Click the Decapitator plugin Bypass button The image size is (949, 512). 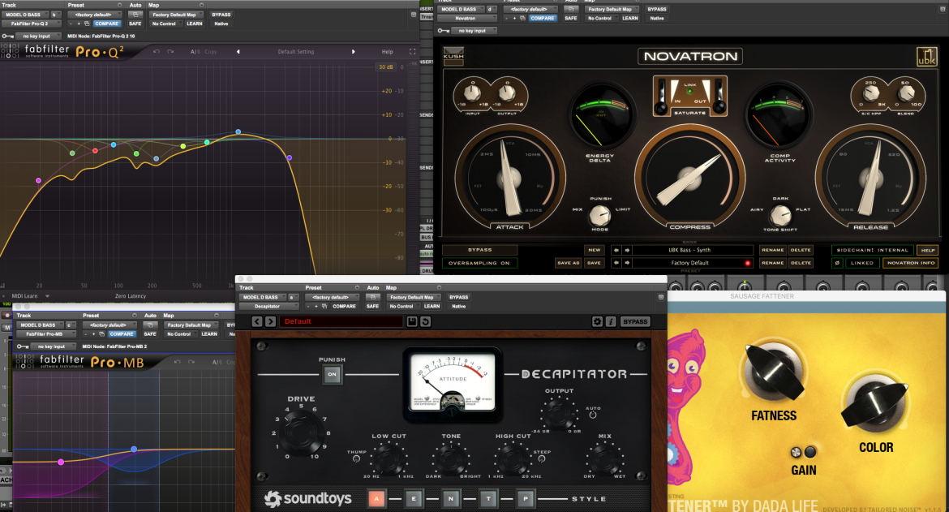pos(635,321)
